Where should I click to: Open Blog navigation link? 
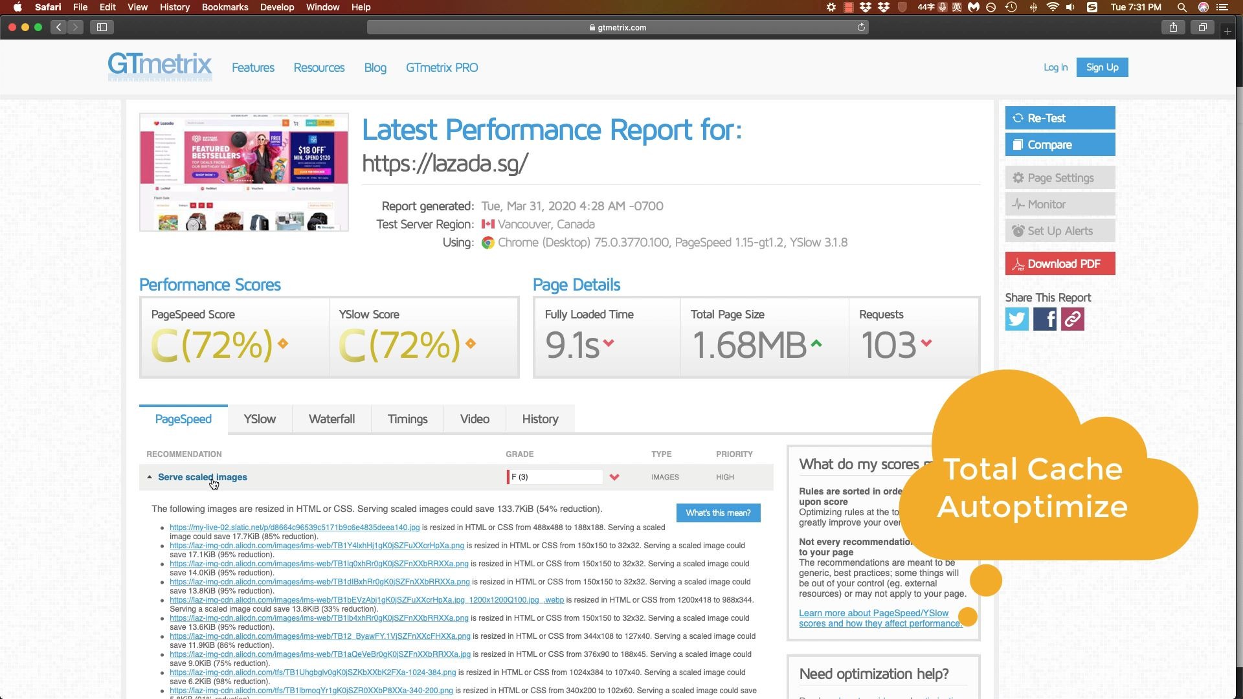375,67
